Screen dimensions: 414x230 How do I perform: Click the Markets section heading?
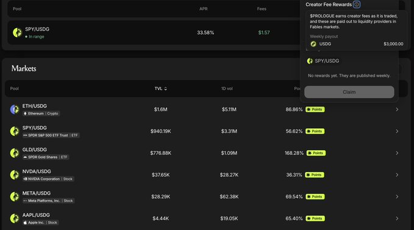coord(24,69)
